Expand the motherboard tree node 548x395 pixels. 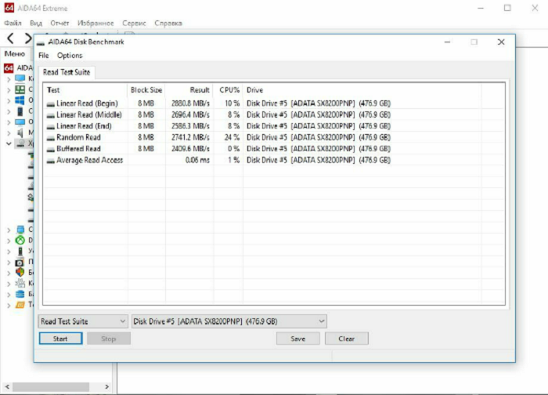(x=9, y=89)
